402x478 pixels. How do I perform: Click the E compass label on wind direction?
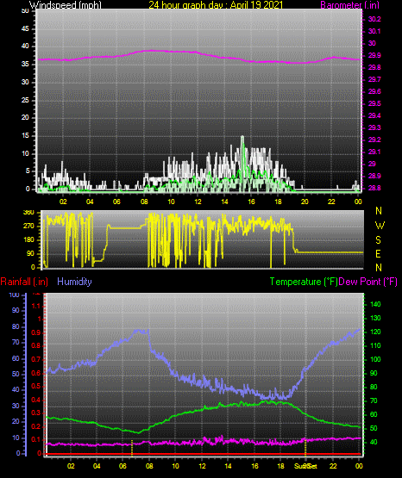pos(378,253)
